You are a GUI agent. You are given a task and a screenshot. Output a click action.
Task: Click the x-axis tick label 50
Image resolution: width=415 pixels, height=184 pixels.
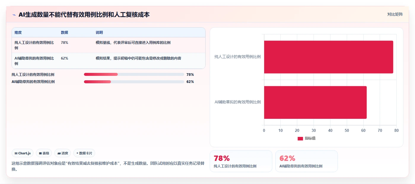pyautogui.click(x=347, y=130)
